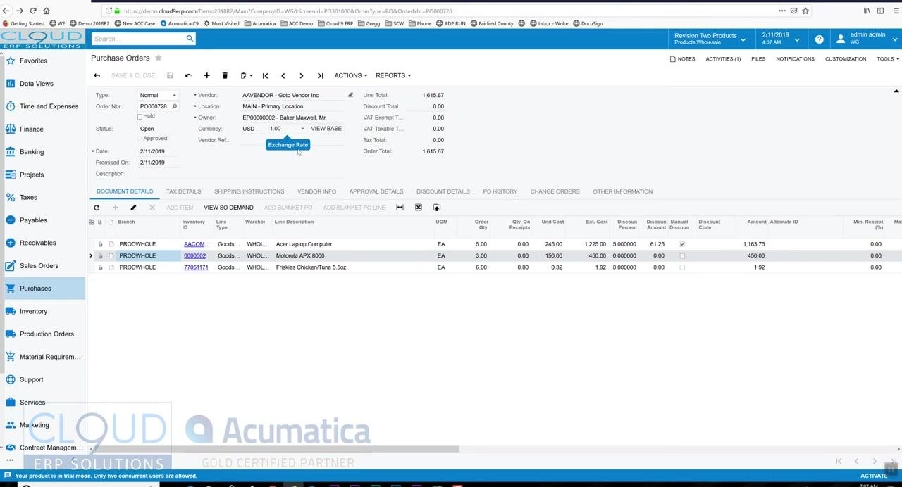
Task: Open the TOOLS dropdown
Action: coord(887,59)
